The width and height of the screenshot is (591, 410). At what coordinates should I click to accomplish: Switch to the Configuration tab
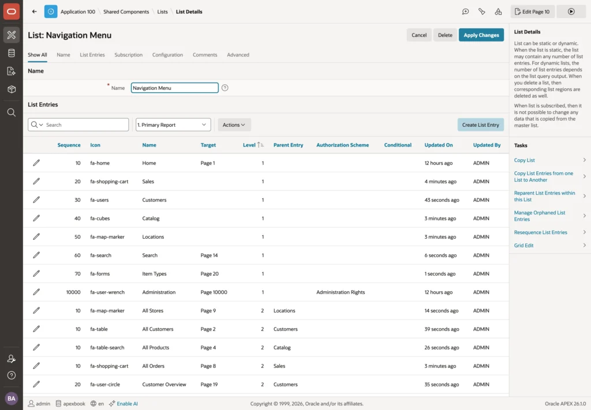[168, 55]
